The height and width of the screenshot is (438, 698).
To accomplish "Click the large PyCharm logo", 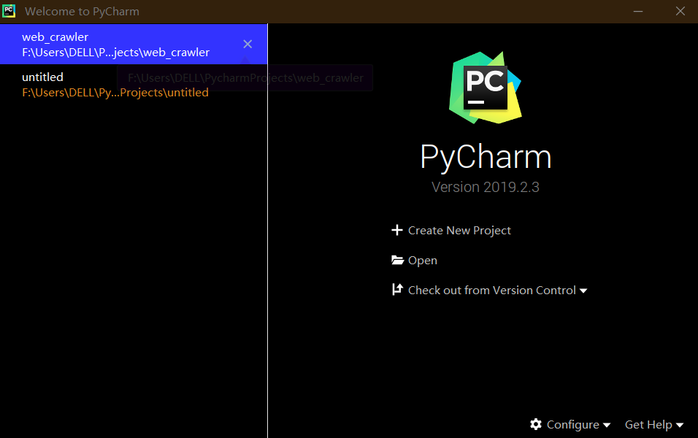I will [x=486, y=88].
